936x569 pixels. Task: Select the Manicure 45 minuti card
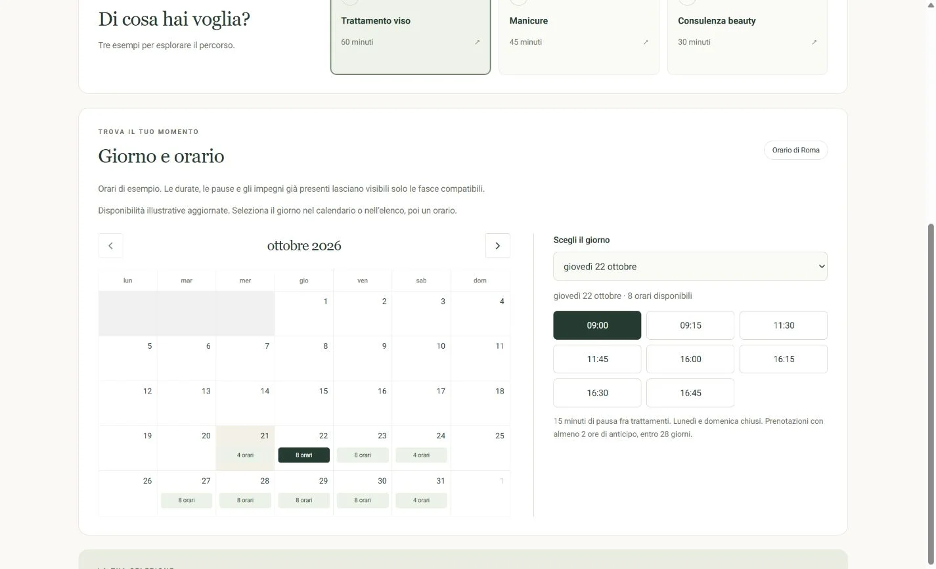(x=579, y=36)
